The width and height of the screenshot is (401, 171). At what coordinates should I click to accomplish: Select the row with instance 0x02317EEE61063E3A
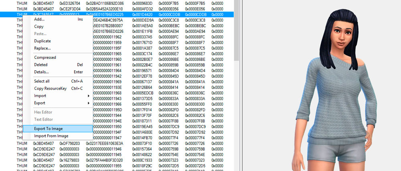104,143
